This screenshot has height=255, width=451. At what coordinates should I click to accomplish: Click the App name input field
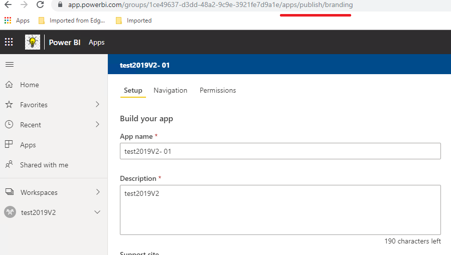280,151
